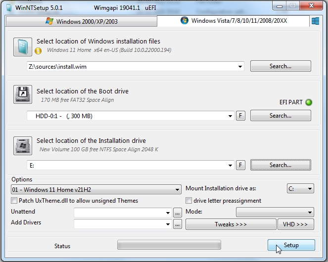Open the E: installation drive dropdown
This screenshot has width=328, height=262.
[x=230, y=166]
